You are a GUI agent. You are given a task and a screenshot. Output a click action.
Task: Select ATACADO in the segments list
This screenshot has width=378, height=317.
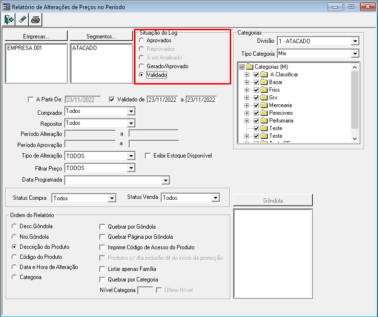(x=84, y=48)
